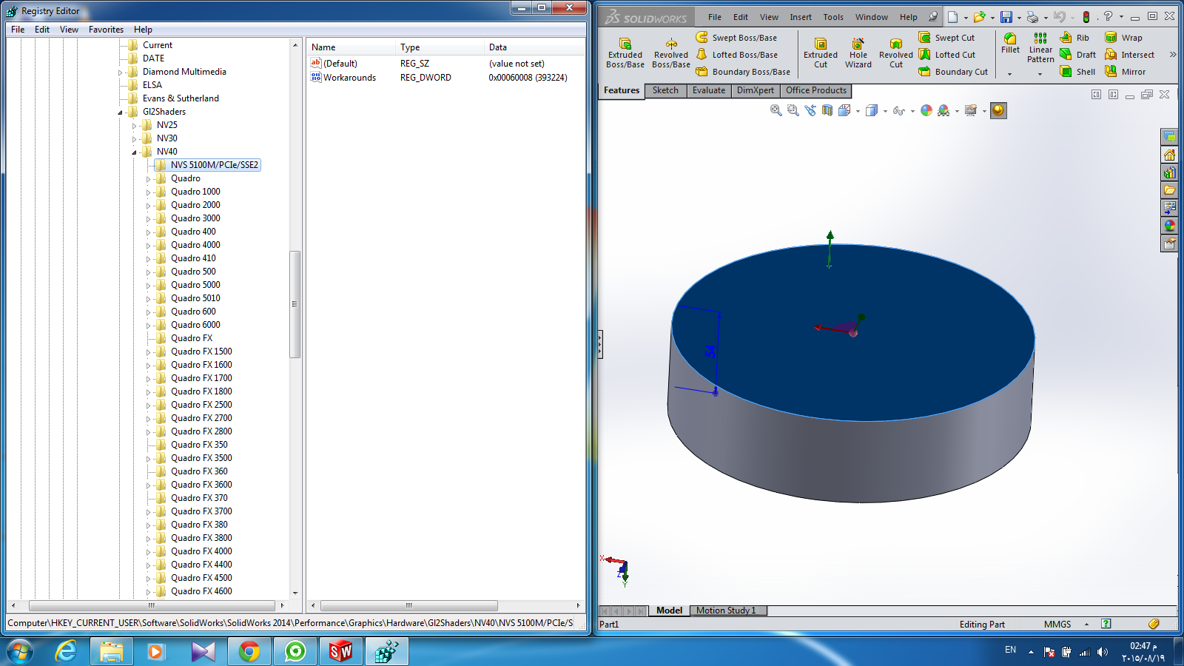Viewport: 1184px width, 666px height.
Task: Launch the Hole Wizard
Action: click(x=858, y=53)
